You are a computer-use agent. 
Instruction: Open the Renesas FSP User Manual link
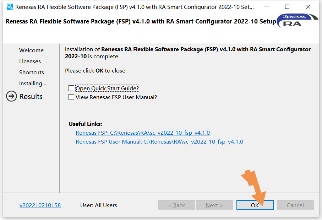pos(159,142)
